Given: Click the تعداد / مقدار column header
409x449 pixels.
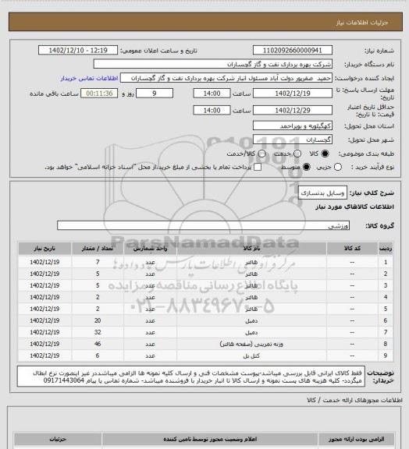Looking at the screenshot, I should pyautogui.click(x=98, y=249).
